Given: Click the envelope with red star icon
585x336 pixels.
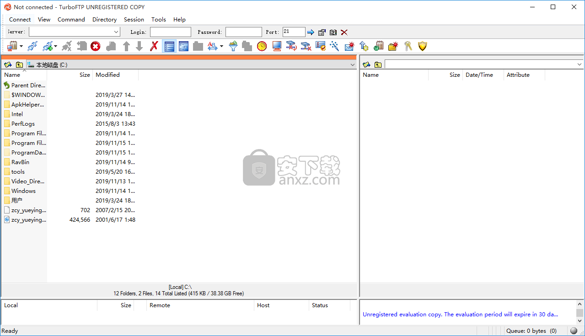Looking at the screenshot, I should point(349,46).
